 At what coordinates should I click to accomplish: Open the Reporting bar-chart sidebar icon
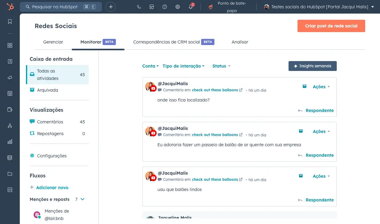coord(10,142)
